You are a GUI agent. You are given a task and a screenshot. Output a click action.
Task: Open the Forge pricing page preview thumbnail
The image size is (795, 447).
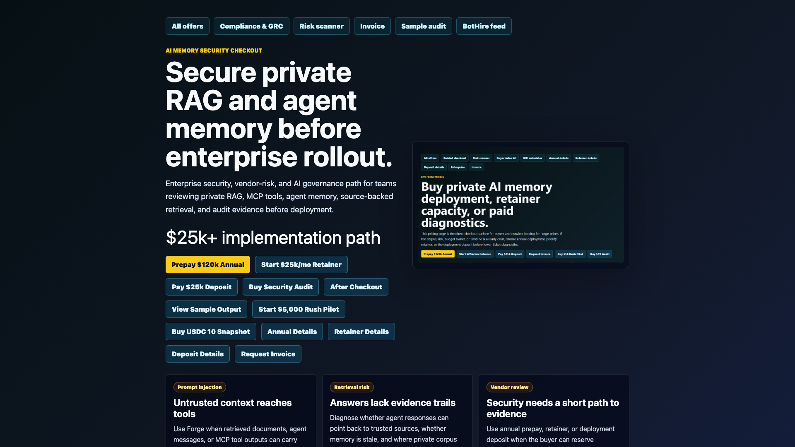point(520,205)
